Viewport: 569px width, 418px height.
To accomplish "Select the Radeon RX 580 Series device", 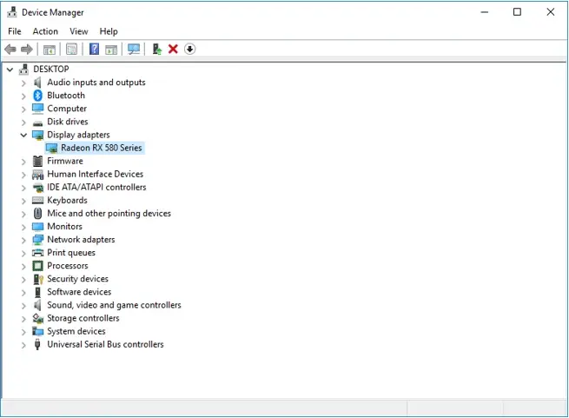I will 102,148.
